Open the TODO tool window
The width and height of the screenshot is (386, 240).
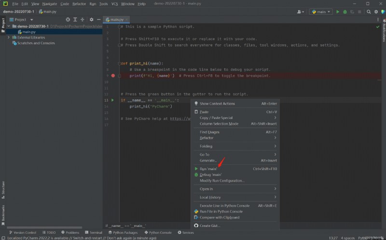(49, 233)
